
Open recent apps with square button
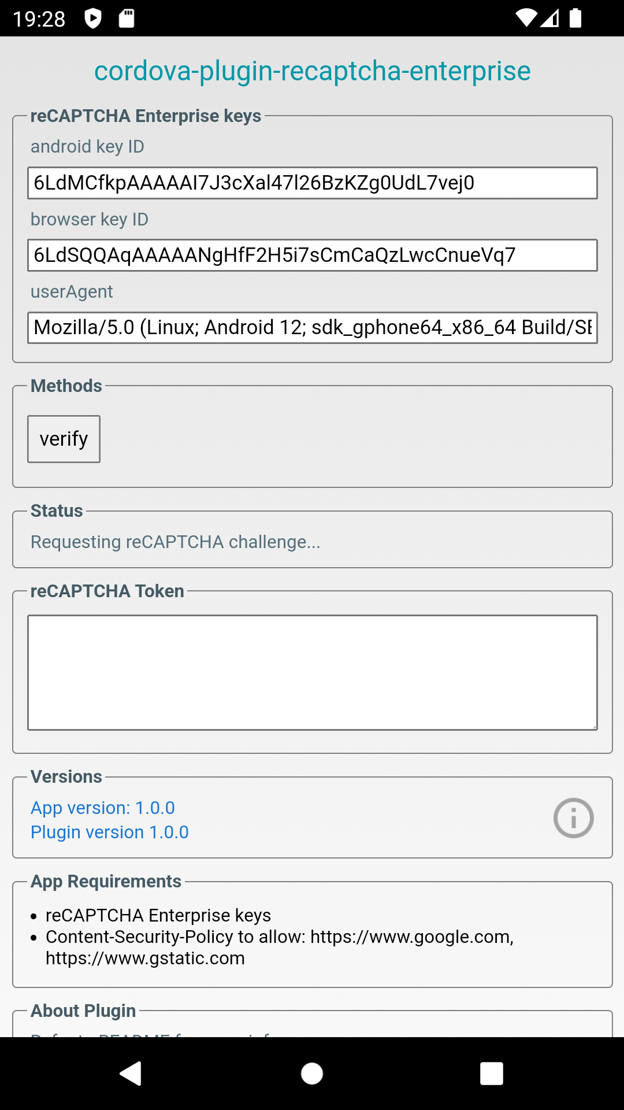491,1074
